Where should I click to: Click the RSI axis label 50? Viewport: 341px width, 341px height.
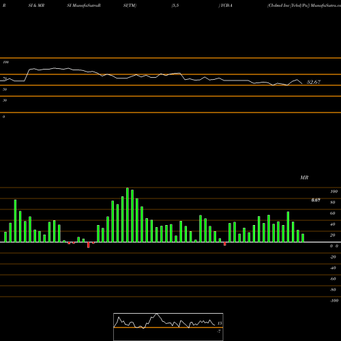click(5, 89)
